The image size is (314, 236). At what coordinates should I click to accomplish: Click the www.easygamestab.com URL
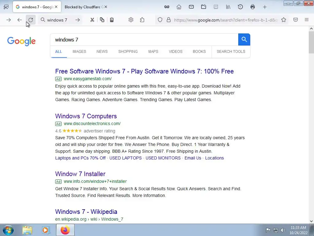coord(88,79)
